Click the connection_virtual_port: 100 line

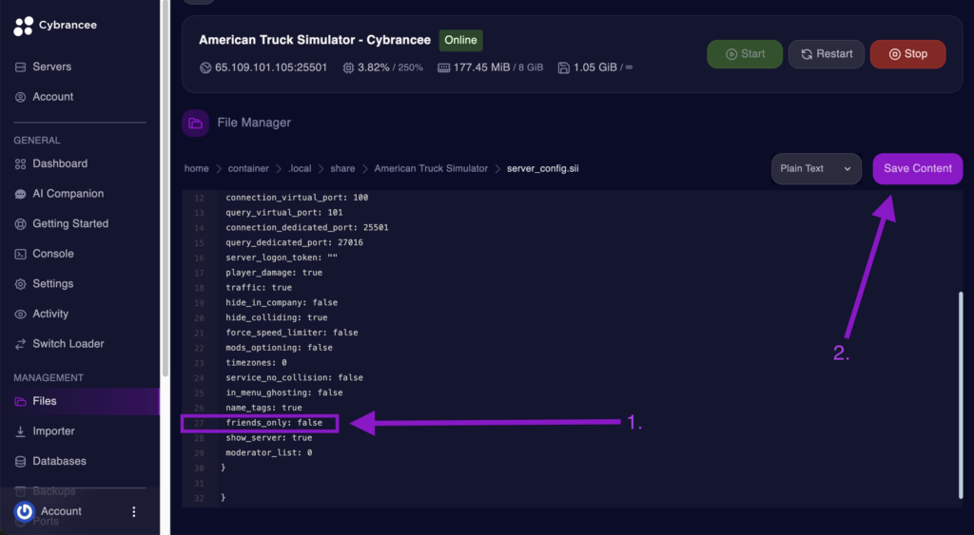[297, 198]
